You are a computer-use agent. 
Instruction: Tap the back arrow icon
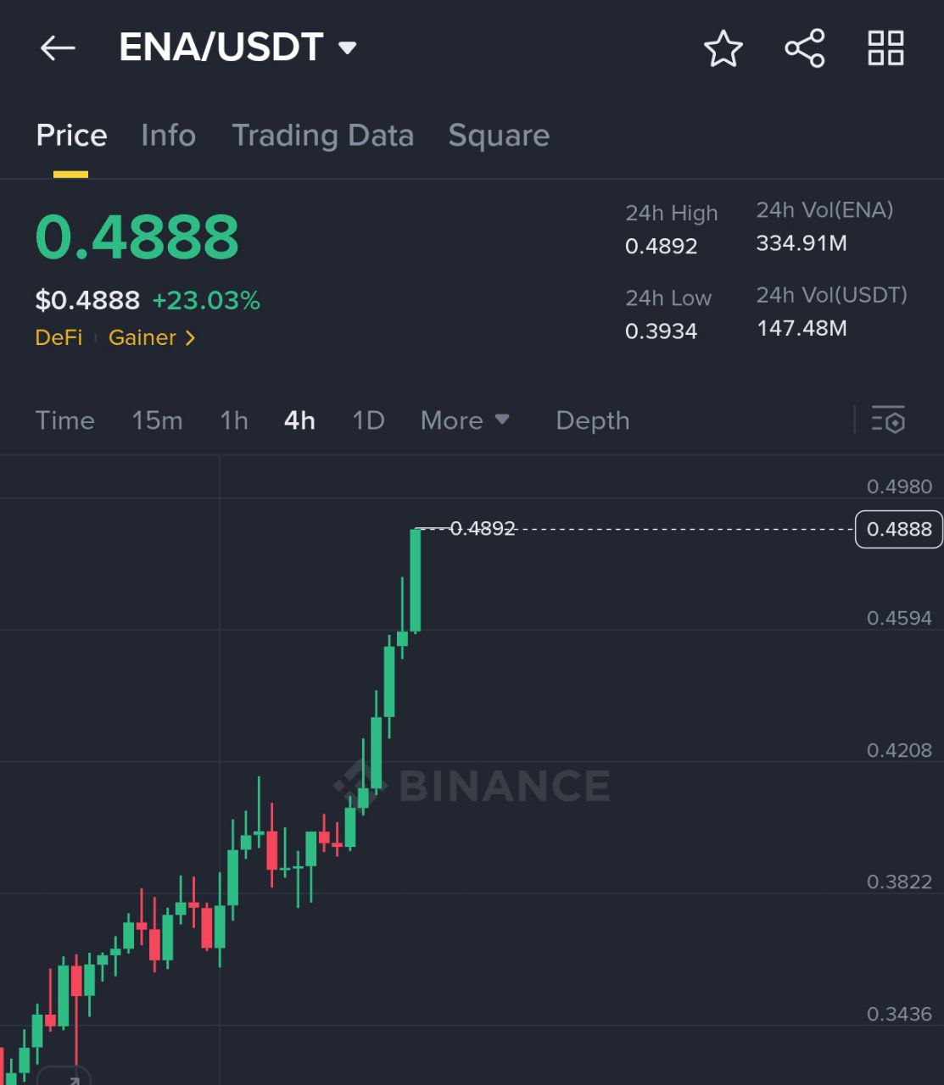pyautogui.click(x=58, y=48)
